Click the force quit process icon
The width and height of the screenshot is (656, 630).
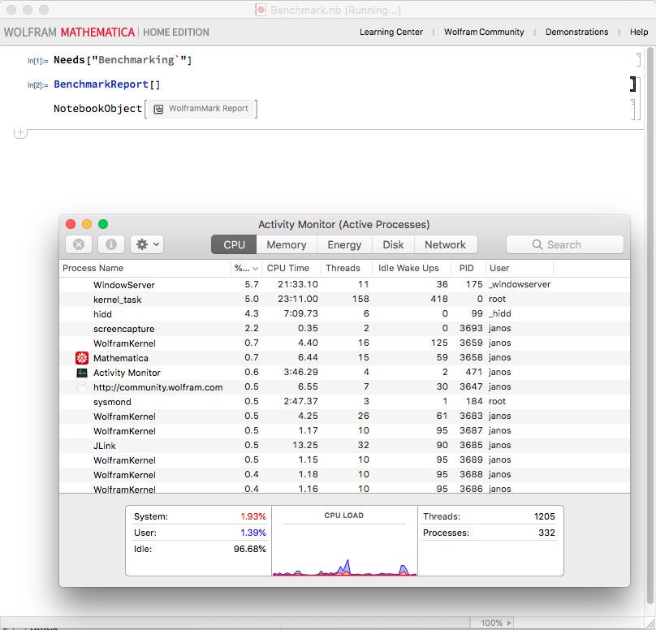point(79,244)
